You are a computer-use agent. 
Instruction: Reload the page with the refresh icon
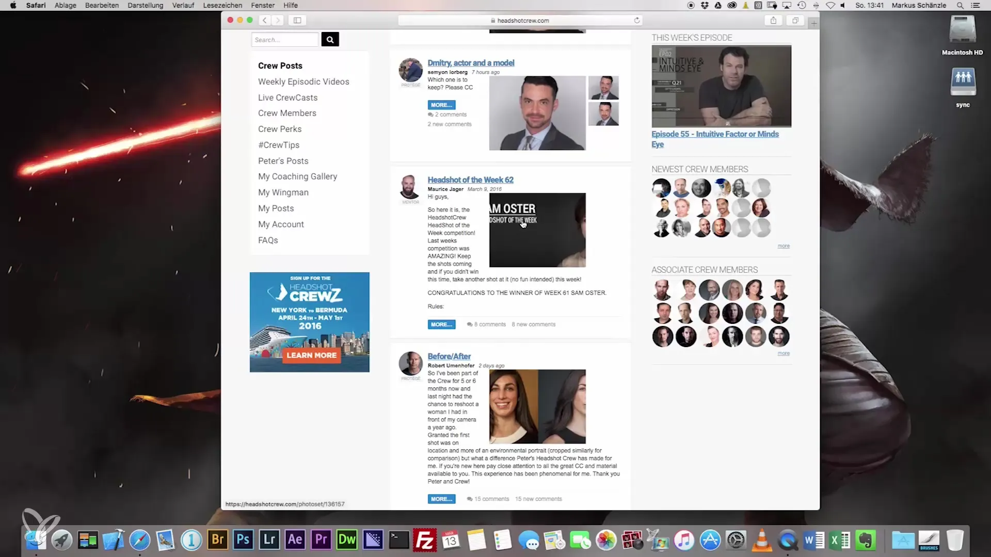point(637,20)
